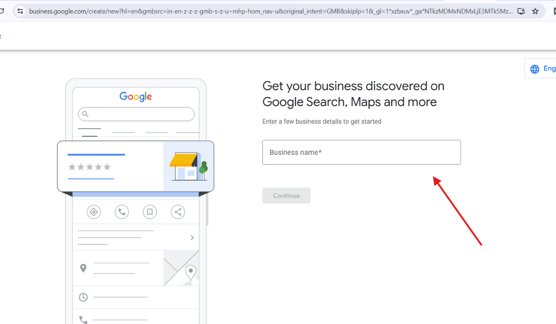Click the magnifier icon in illustrated search bar

tap(85, 114)
